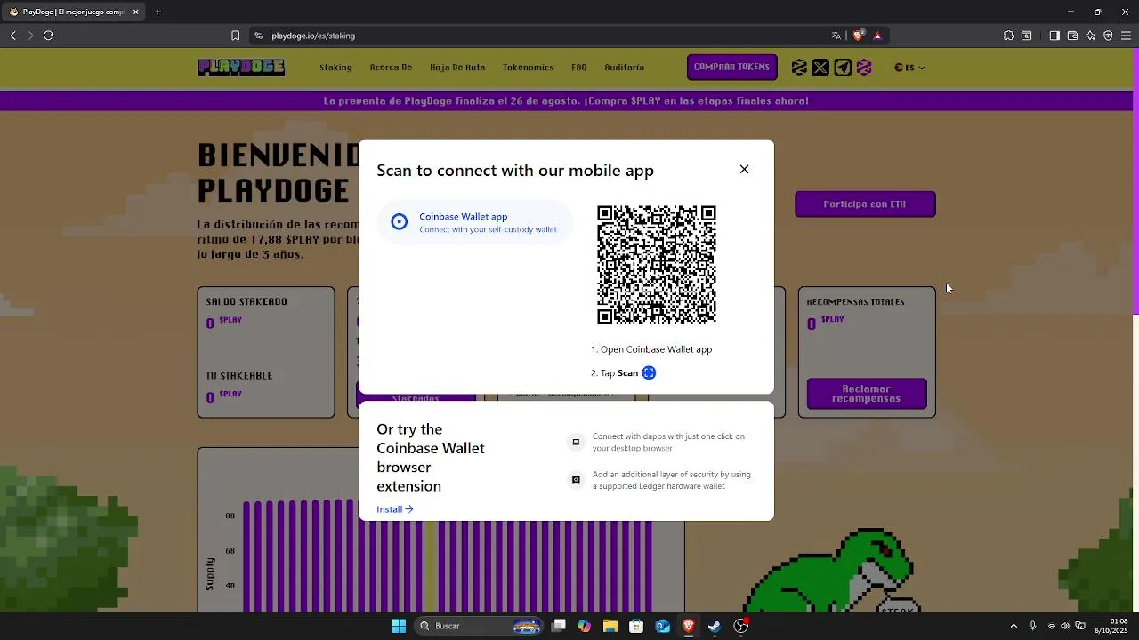
Task: Select the PlayDoge browser tab
Action: point(73,12)
